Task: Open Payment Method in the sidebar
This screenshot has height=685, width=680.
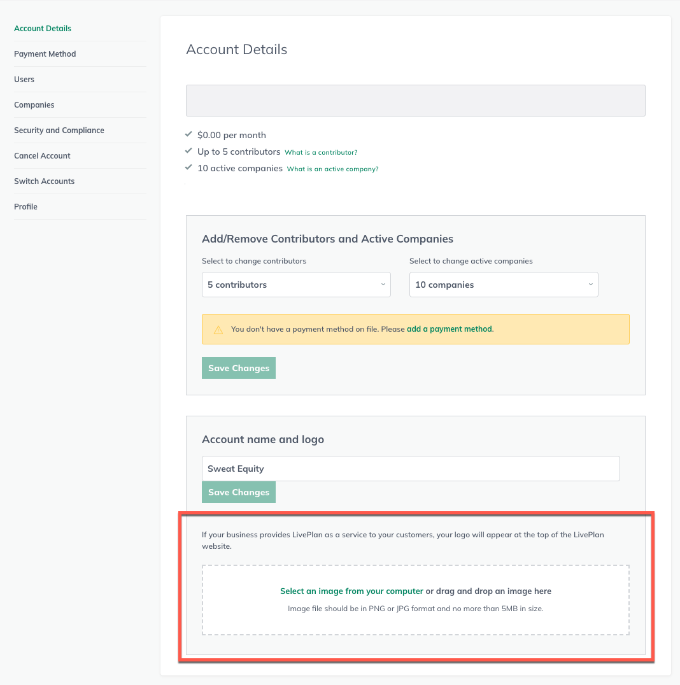Action: coord(45,54)
